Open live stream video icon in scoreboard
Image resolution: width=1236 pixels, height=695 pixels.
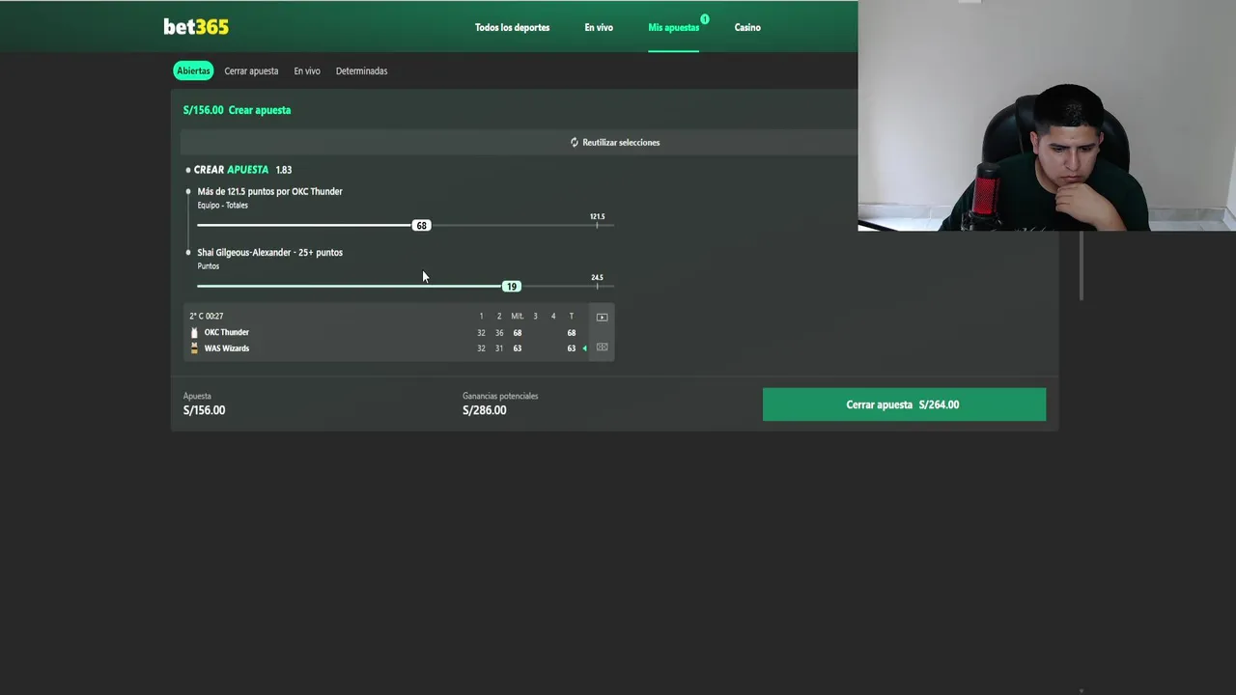pyautogui.click(x=602, y=317)
